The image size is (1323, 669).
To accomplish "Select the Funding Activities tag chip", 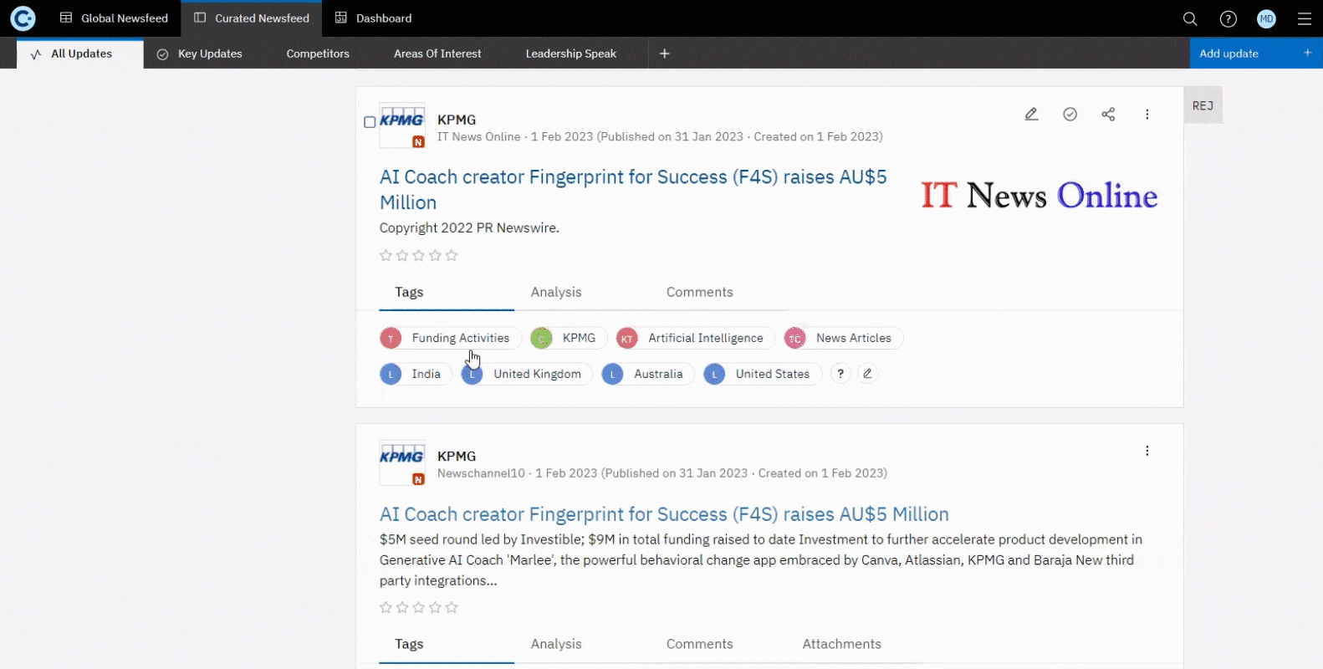I will (x=451, y=338).
